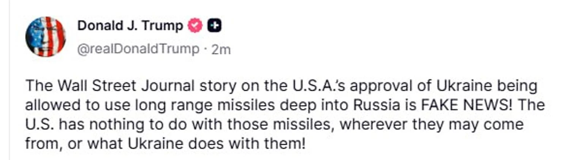Click the flag-painted profile avatar
This screenshot has height=160, width=570.
pyautogui.click(x=45, y=37)
